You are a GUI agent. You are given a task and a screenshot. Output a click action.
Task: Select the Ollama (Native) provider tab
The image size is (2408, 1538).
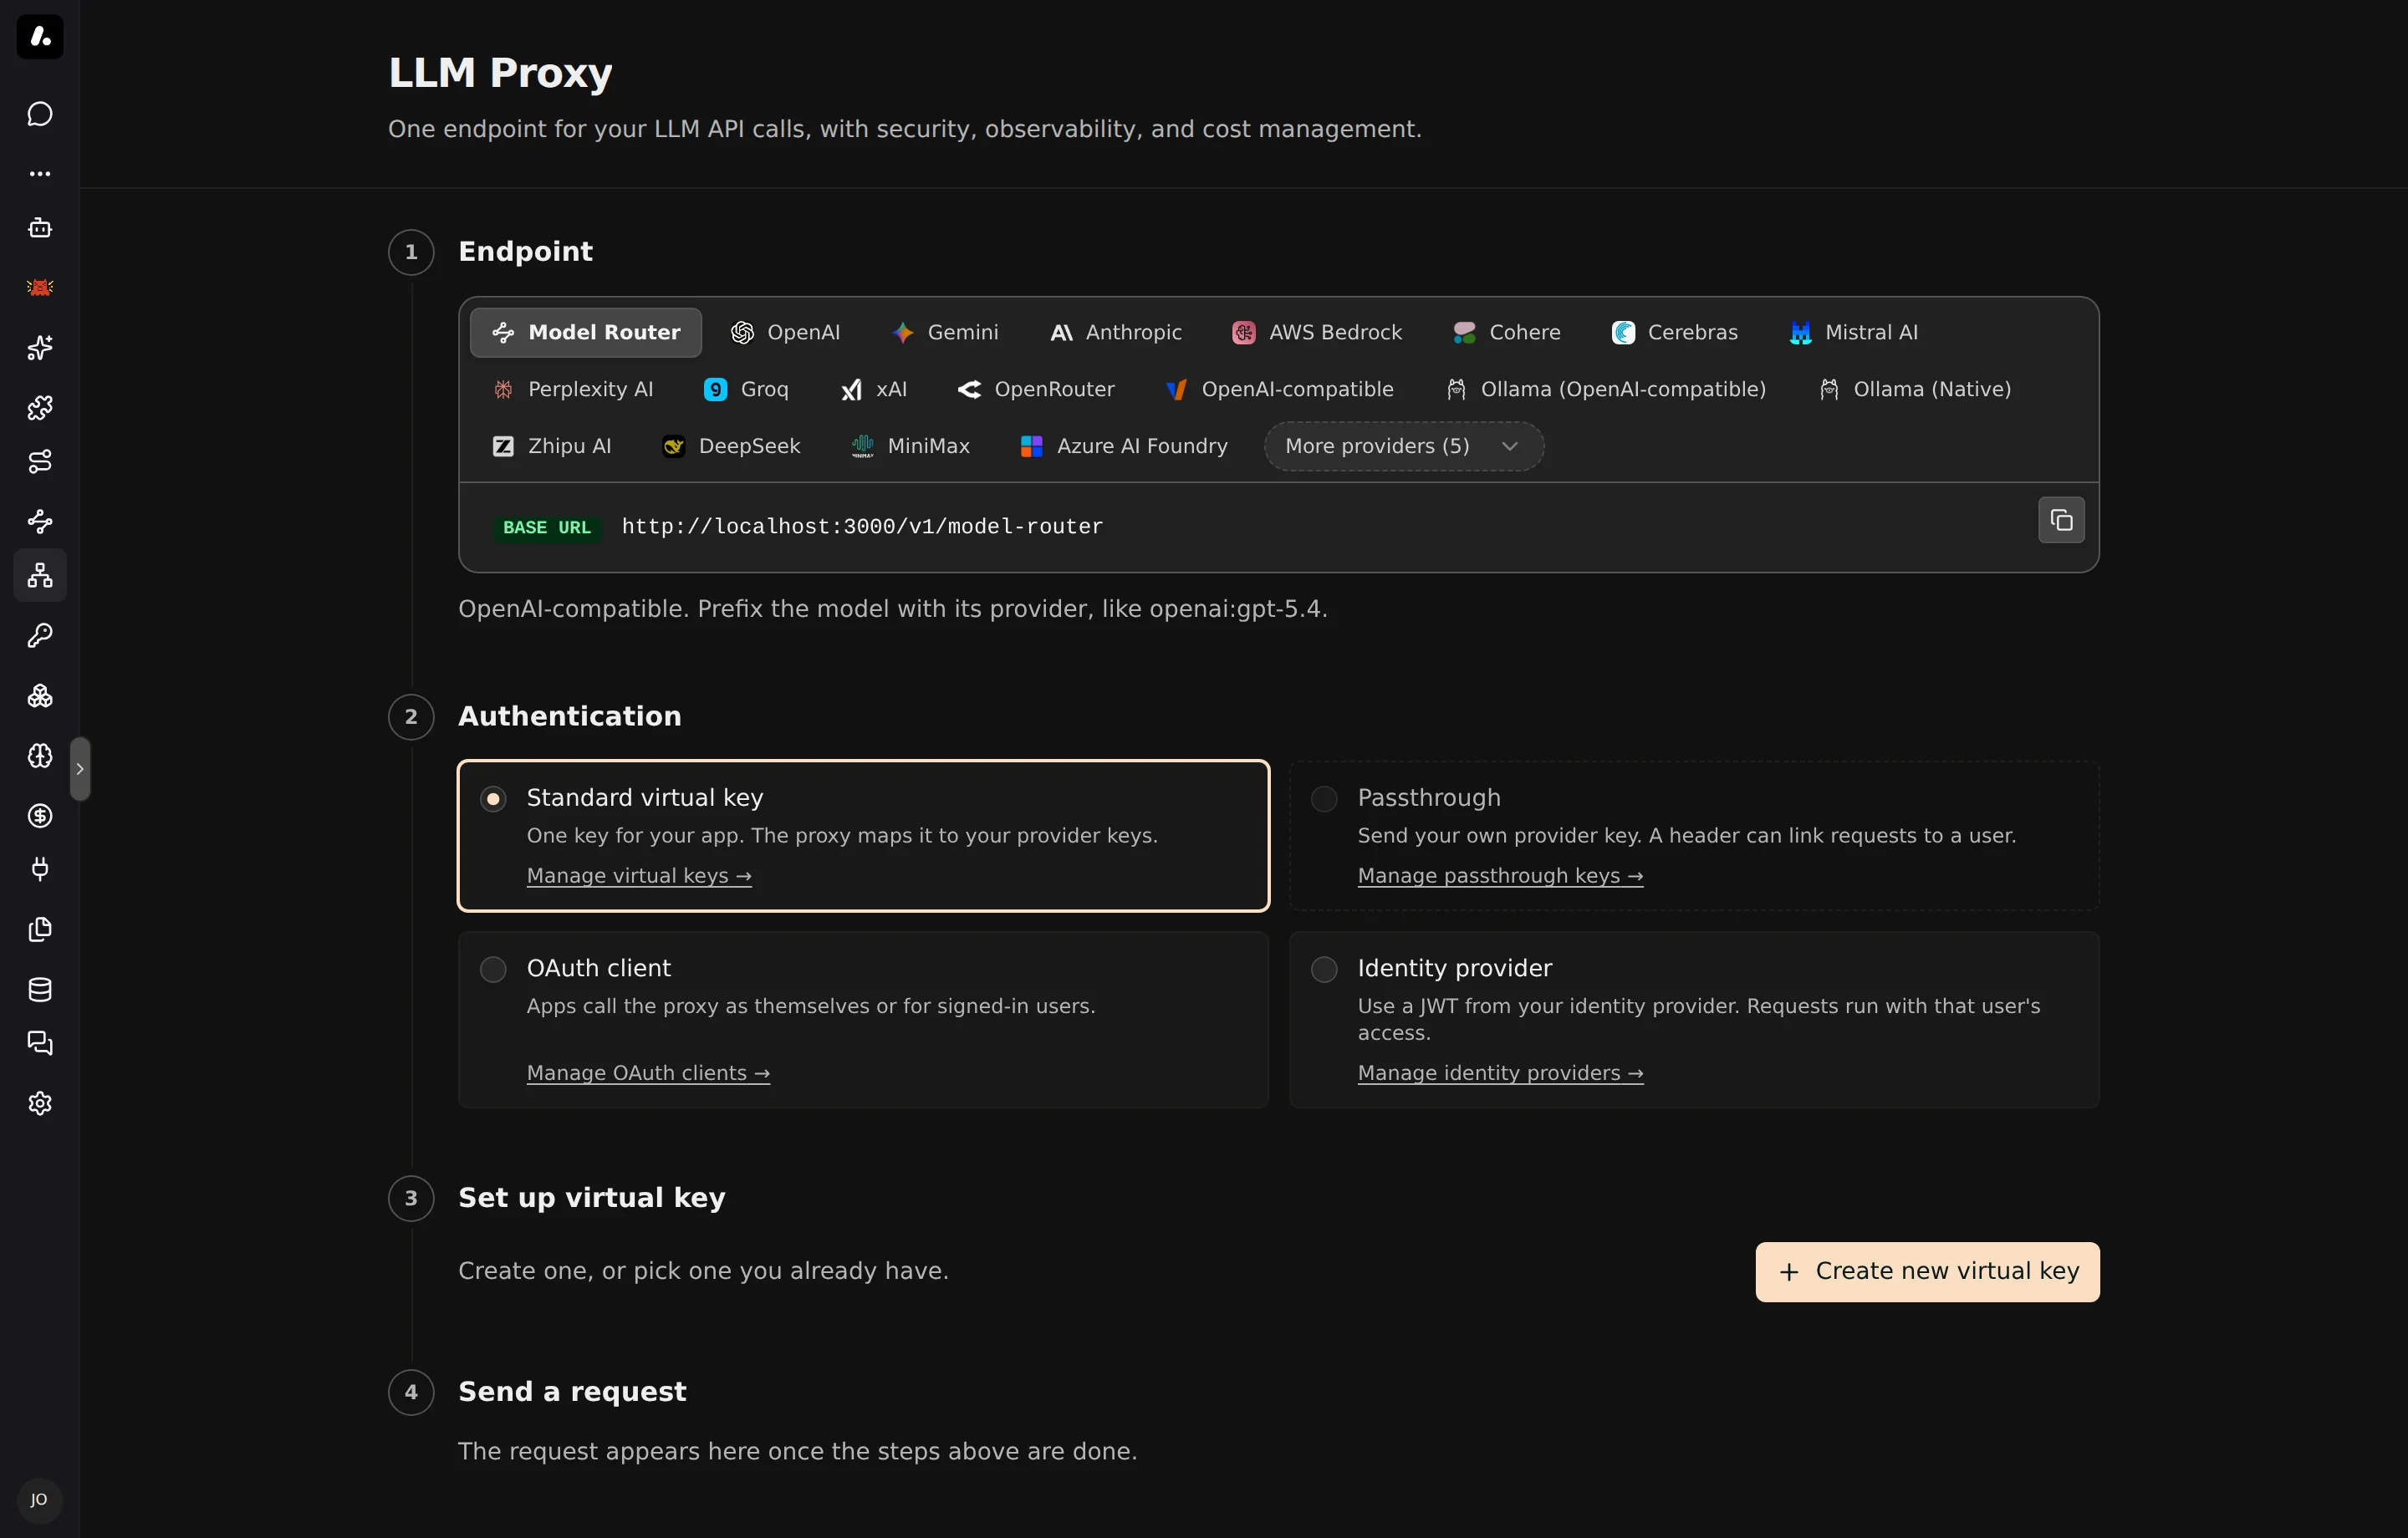click(x=1914, y=389)
